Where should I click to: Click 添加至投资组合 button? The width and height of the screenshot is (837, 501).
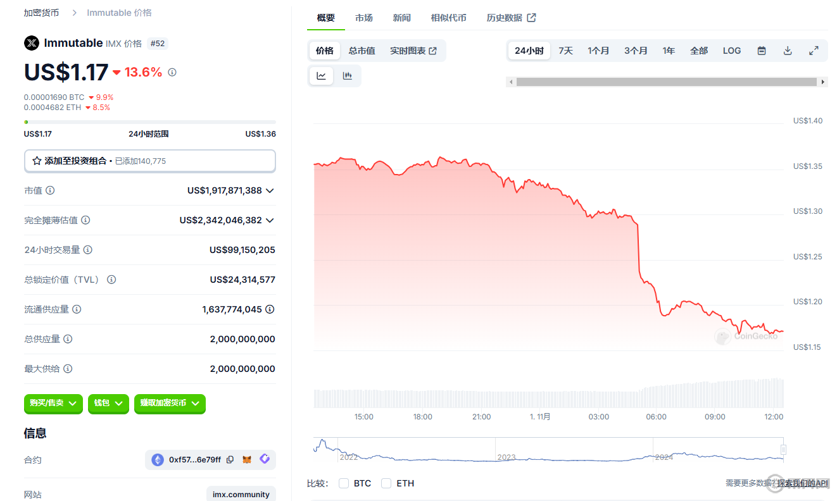pyautogui.click(x=149, y=161)
